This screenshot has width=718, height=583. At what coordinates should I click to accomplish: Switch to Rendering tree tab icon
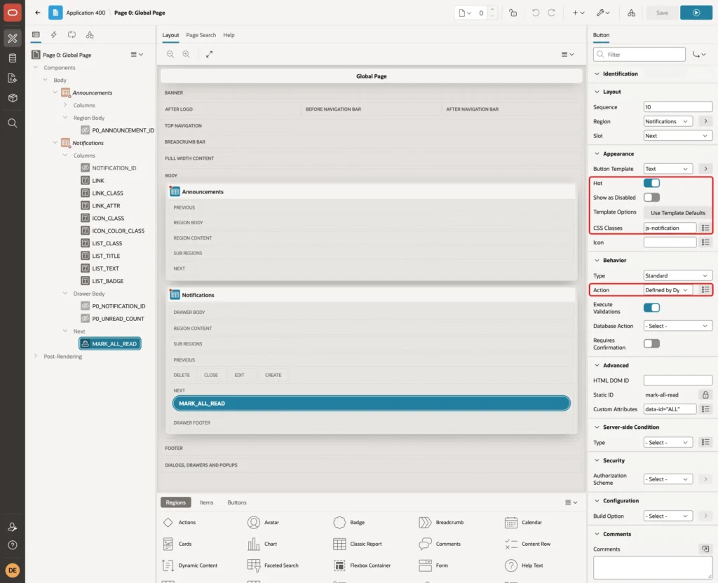(36, 35)
